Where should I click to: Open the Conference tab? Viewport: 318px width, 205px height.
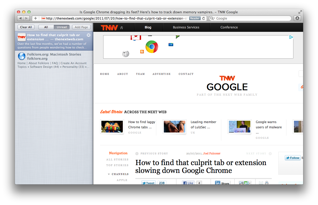(229, 27)
